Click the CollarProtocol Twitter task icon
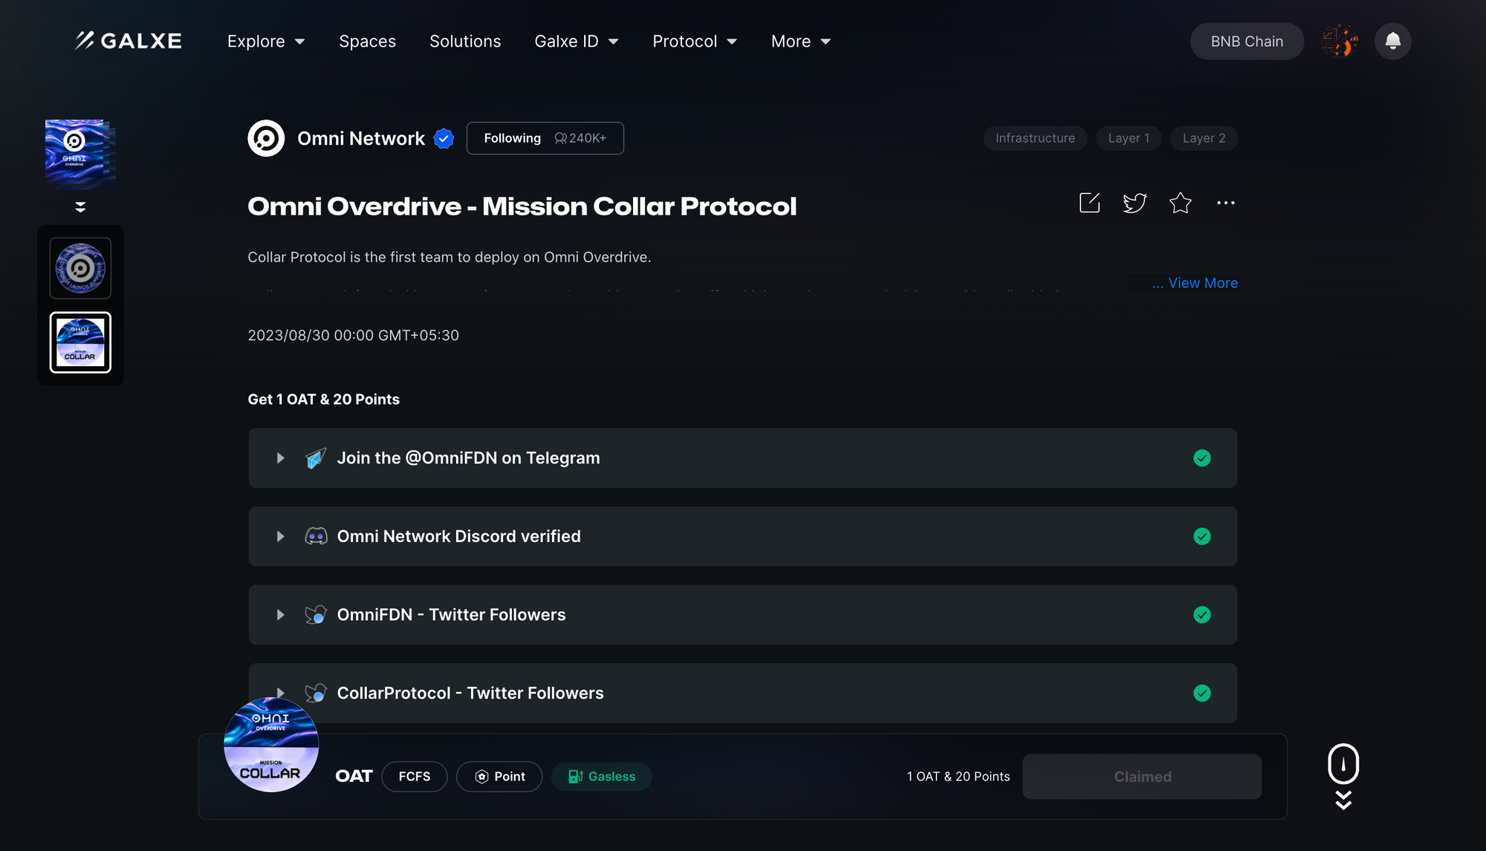This screenshot has height=851, width=1486. 316,693
